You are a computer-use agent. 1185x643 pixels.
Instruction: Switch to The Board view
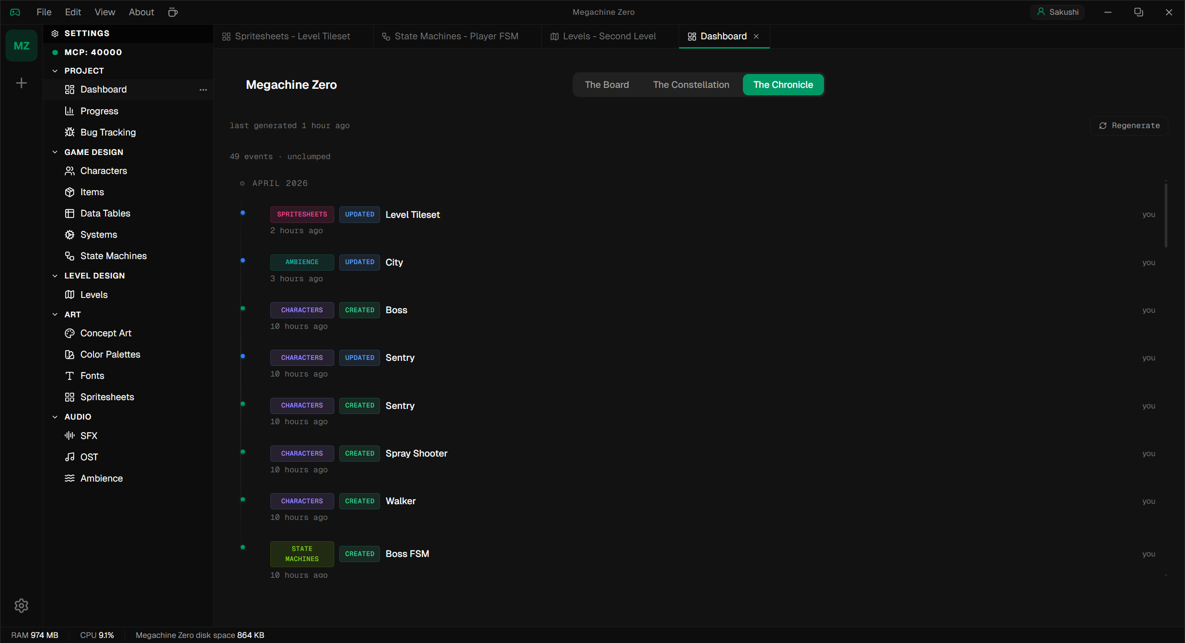click(x=607, y=85)
